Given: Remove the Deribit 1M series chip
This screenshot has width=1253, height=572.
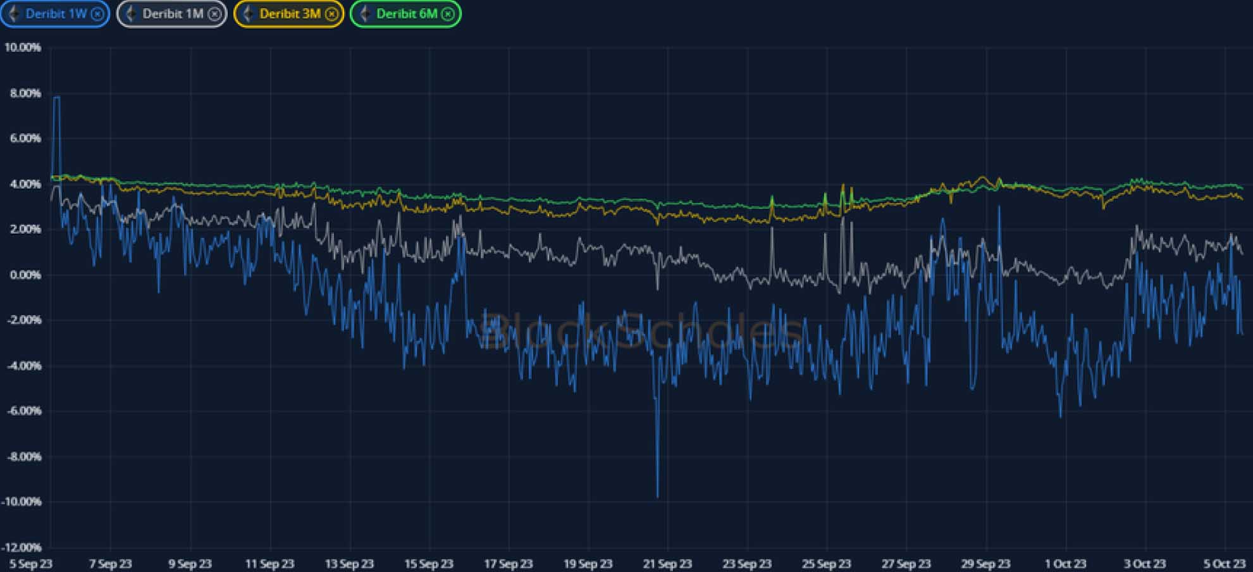Looking at the screenshot, I should (x=214, y=14).
